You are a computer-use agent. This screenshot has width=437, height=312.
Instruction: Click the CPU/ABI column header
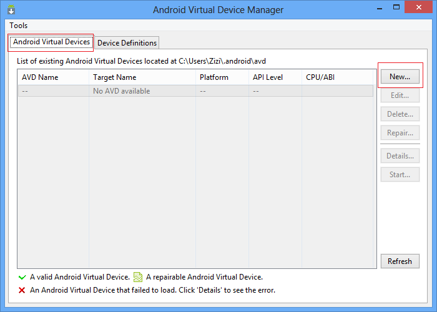pos(321,77)
